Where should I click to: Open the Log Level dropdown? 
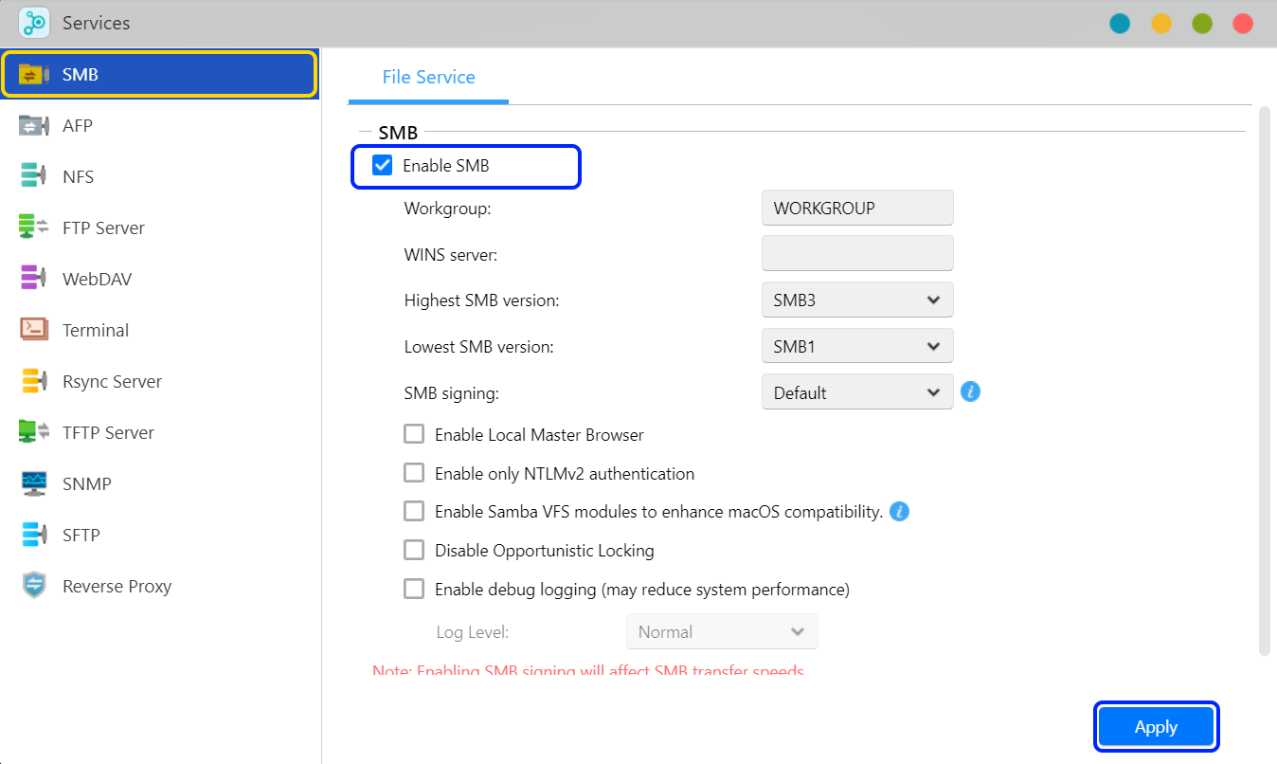tap(722, 632)
